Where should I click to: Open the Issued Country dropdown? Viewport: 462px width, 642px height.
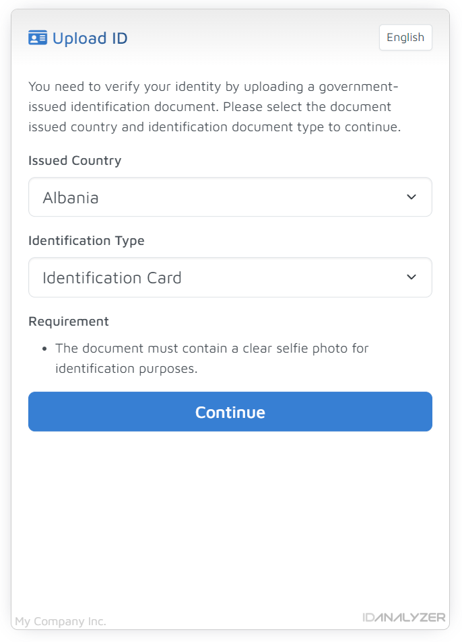click(230, 197)
